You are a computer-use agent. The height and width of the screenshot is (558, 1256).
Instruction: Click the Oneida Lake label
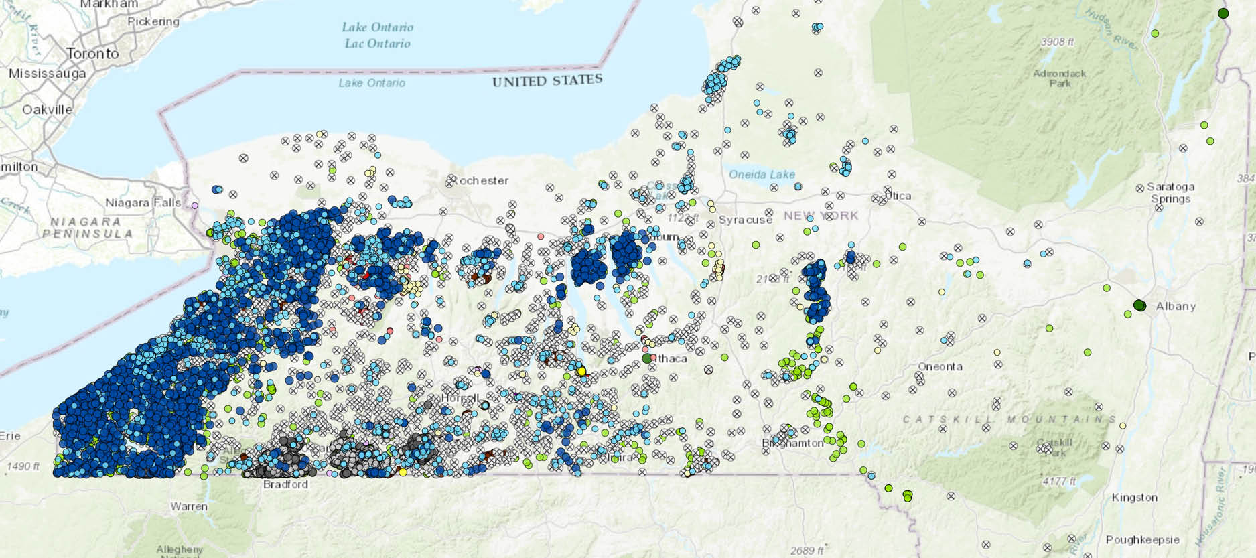tap(762, 174)
